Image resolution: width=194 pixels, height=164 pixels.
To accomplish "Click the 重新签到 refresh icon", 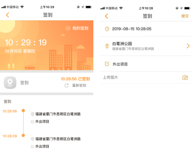I will 67,86.
